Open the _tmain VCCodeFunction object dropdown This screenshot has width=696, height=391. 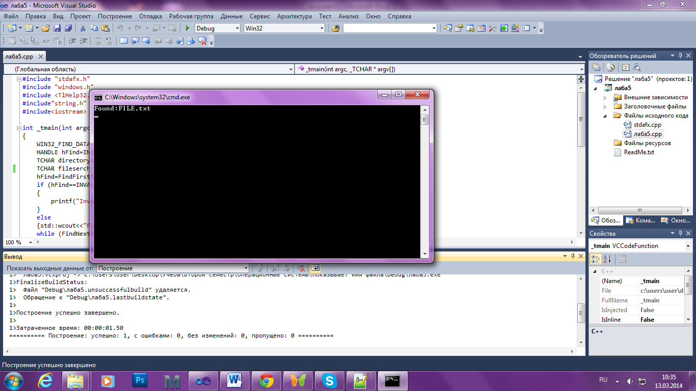click(x=688, y=246)
